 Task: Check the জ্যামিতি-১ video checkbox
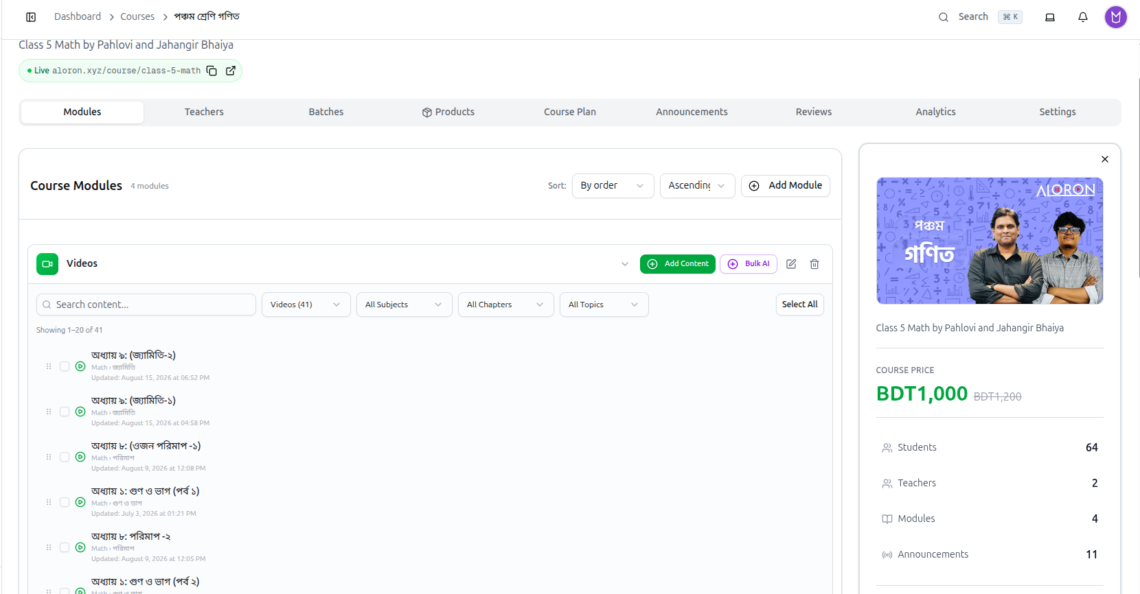(x=65, y=412)
